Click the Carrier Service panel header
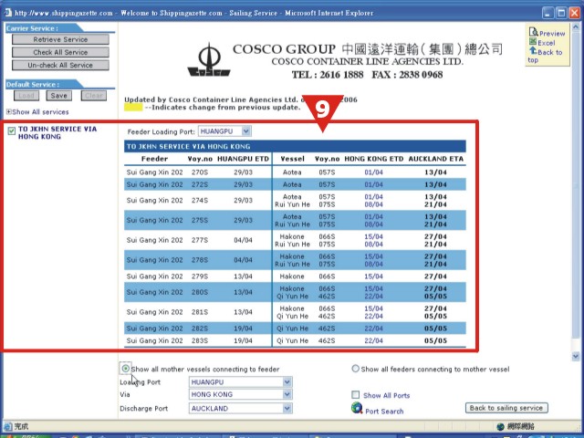Image resolution: width=584 pixels, height=438 pixels. pyautogui.click(x=45, y=28)
